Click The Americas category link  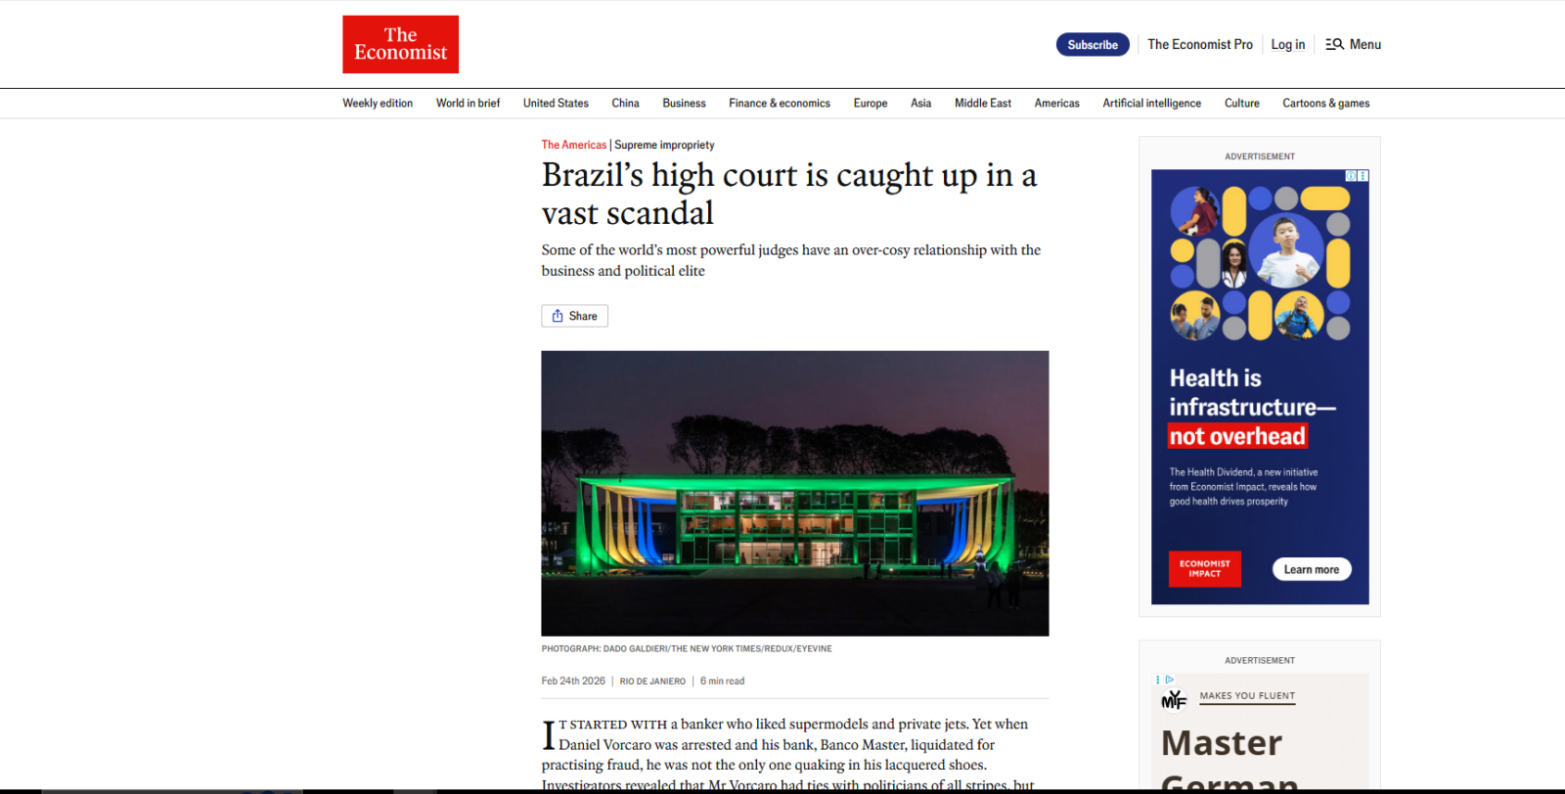point(574,145)
